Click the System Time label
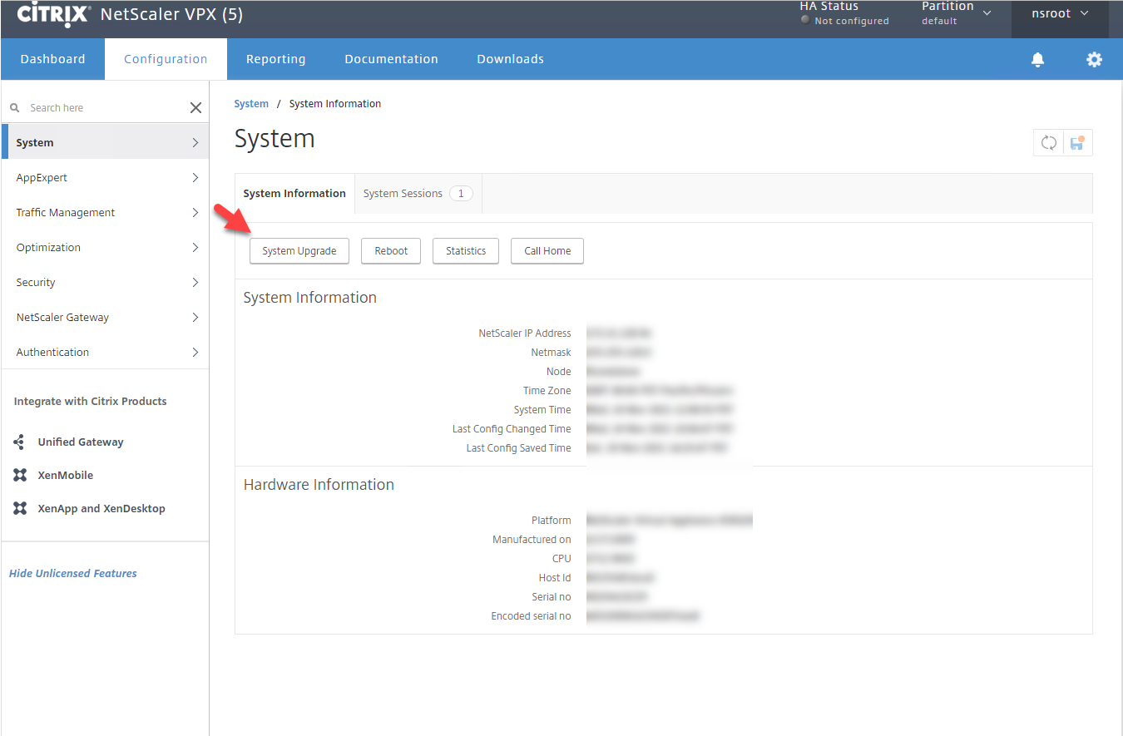Screen dimensions: 1123x736 542,409
